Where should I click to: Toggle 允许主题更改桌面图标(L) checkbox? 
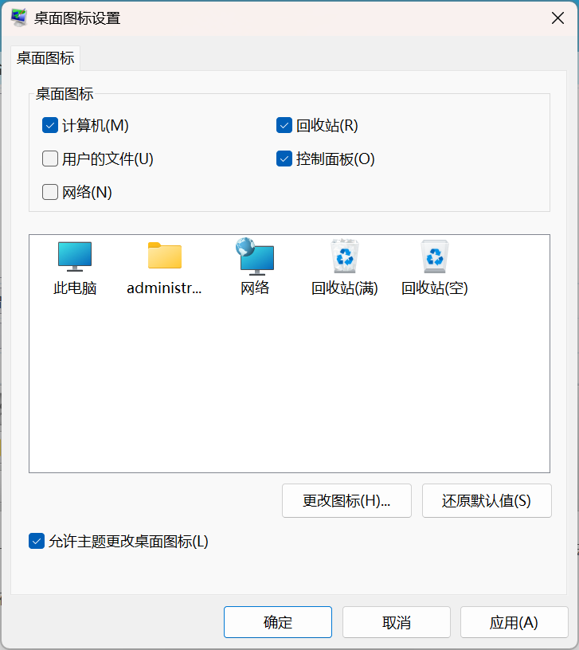coord(37,542)
